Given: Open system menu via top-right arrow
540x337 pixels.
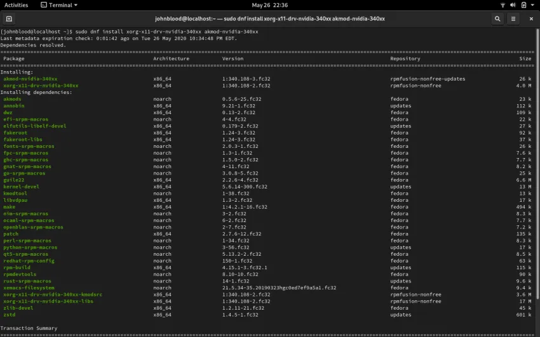Looking at the screenshot, I should click(x=533, y=5).
